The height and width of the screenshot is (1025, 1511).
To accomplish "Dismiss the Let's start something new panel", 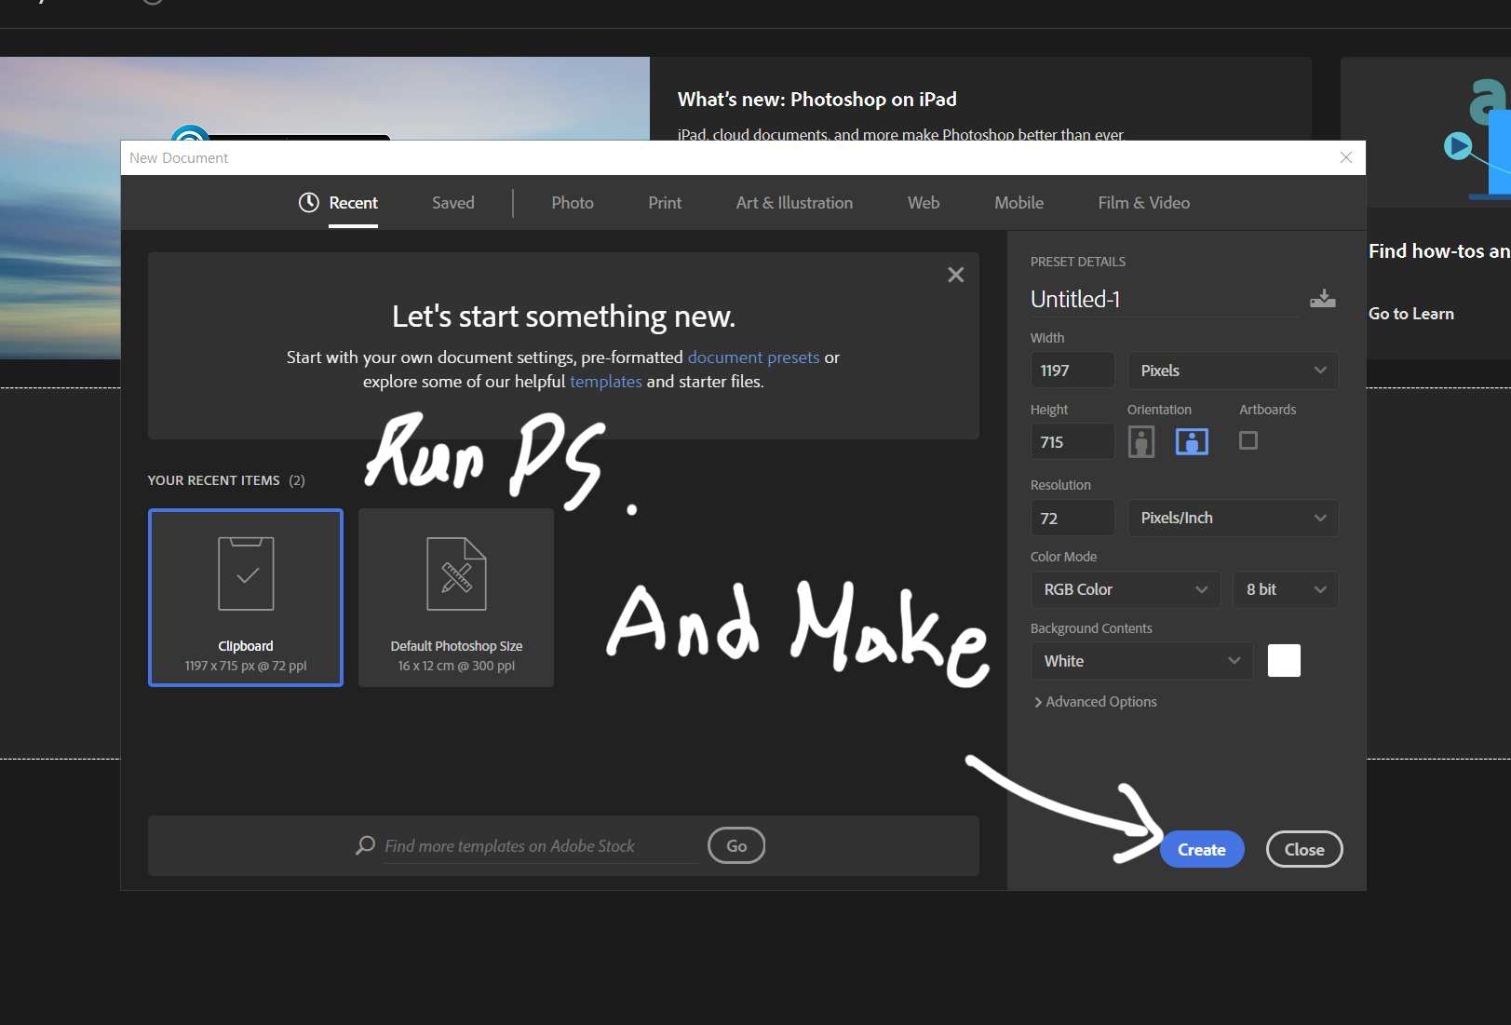I will 955,274.
